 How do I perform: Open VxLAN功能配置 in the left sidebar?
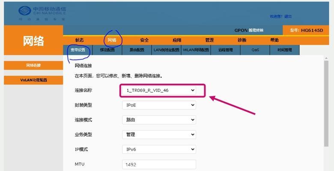point(33,80)
